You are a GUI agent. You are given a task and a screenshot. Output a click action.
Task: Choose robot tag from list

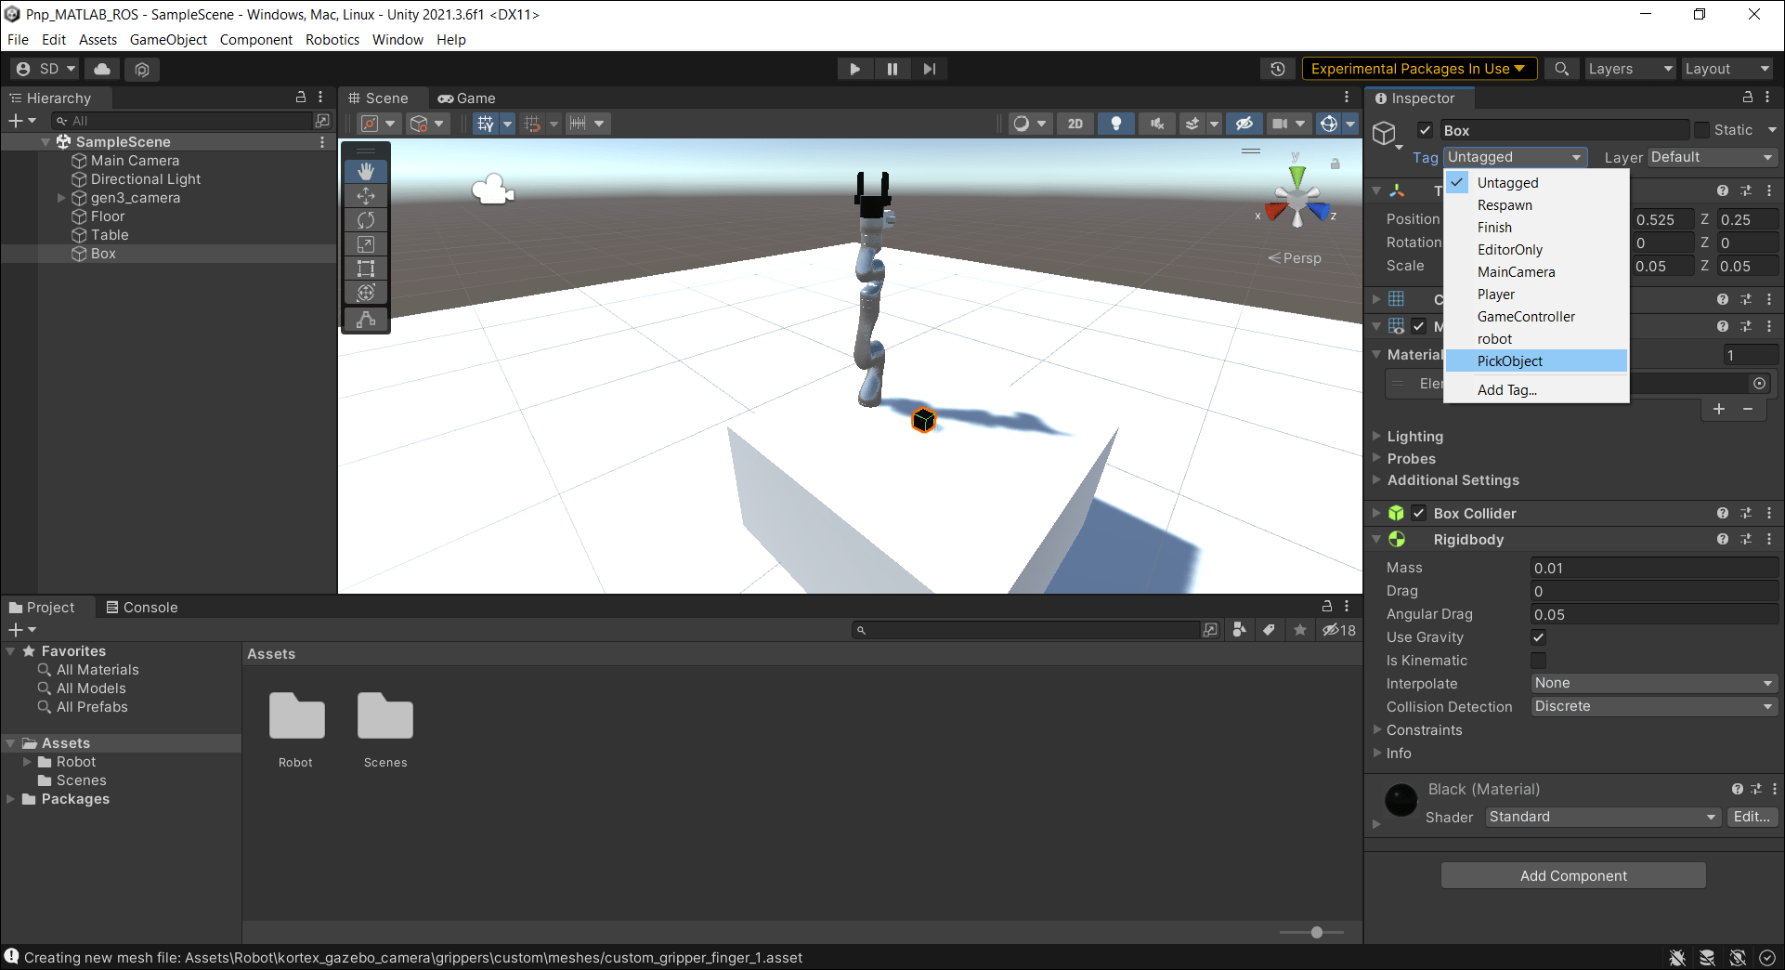pos(1536,339)
